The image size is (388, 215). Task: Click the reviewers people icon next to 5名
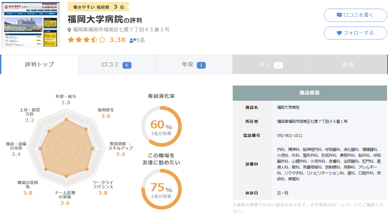pos(133,40)
